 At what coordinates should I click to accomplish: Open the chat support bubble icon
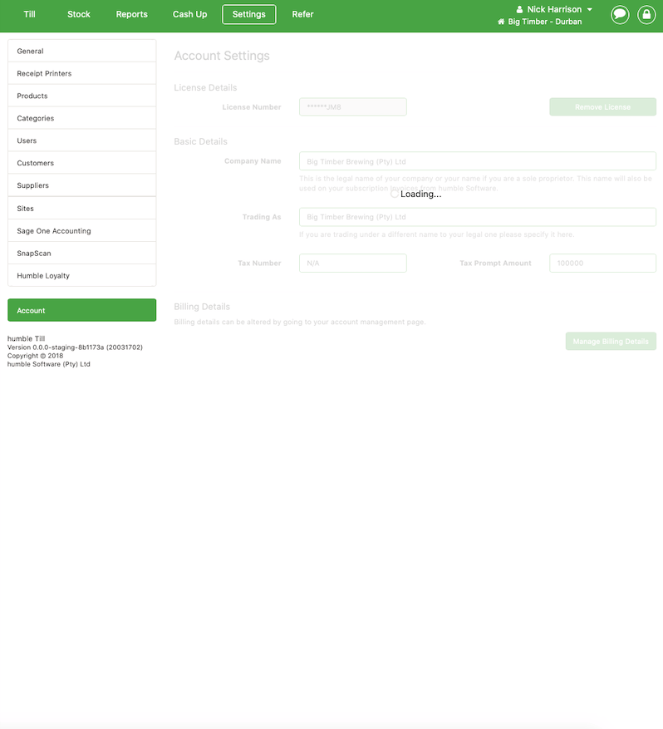pyautogui.click(x=620, y=14)
